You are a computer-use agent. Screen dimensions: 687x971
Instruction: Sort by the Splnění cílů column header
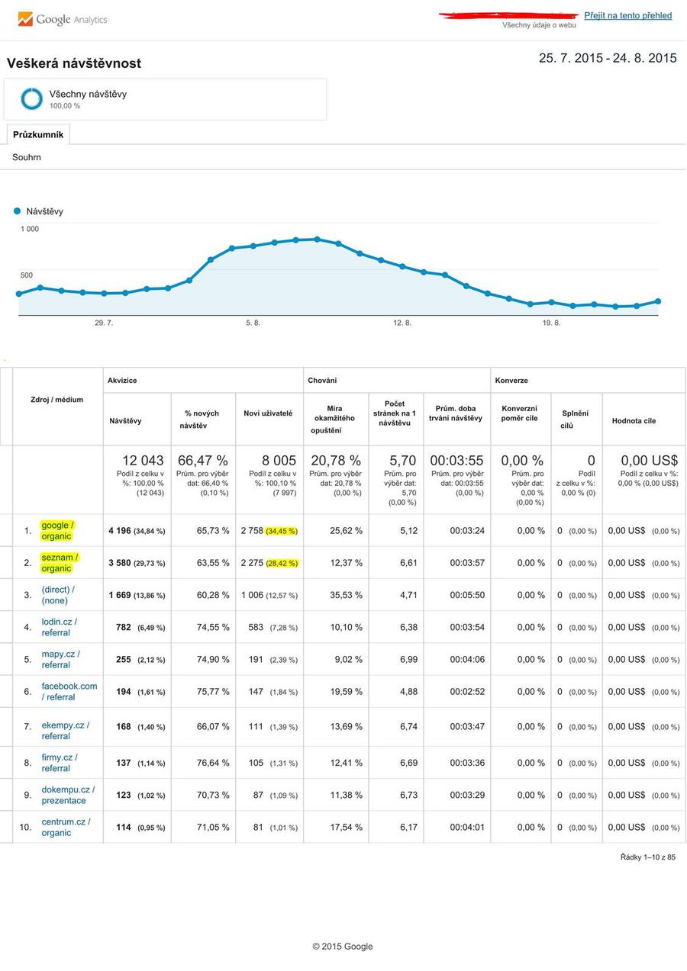[x=575, y=420]
